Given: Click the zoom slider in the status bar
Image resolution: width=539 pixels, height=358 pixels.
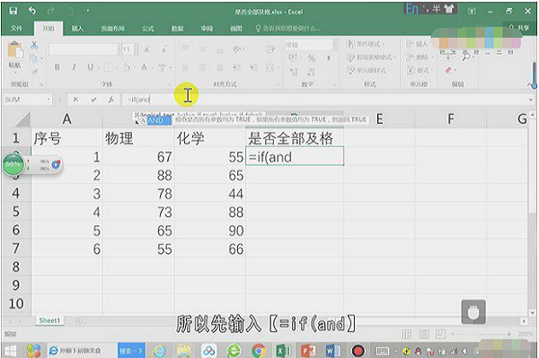Looking at the screenshot, I should pos(480,334).
